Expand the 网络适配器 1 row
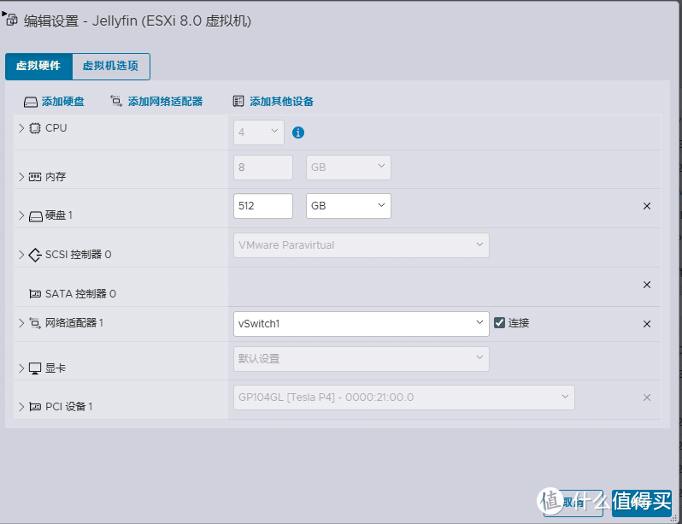Viewport: 682px width, 524px height. coord(21,323)
